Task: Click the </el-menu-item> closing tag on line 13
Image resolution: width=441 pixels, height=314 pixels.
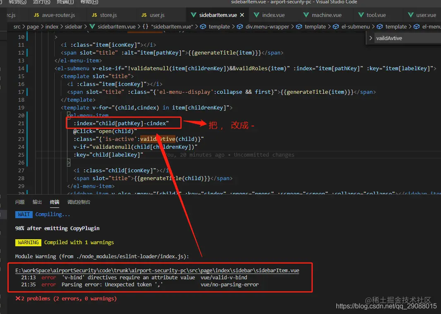Action: 78,60
